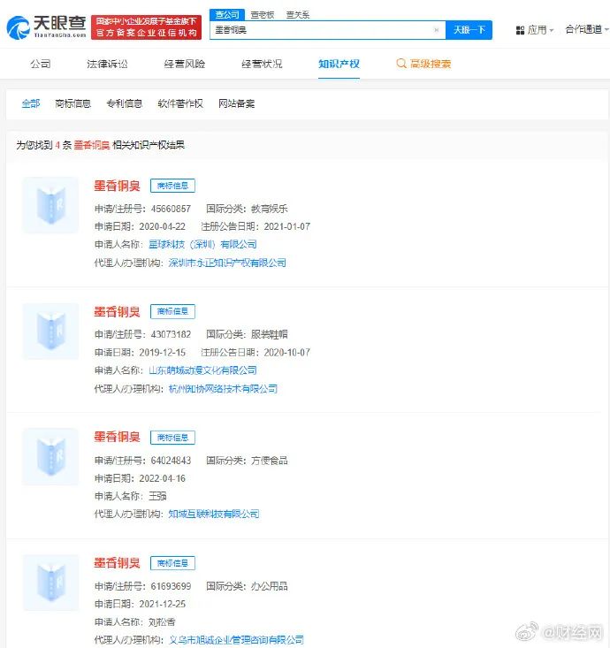The image size is (610, 648).
Task: Open trademark thumbnail for 43073182 entry
Action: (x=50, y=331)
